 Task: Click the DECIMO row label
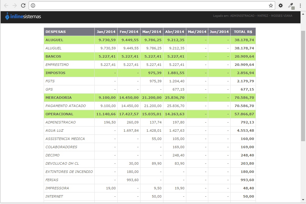click(53, 155)
